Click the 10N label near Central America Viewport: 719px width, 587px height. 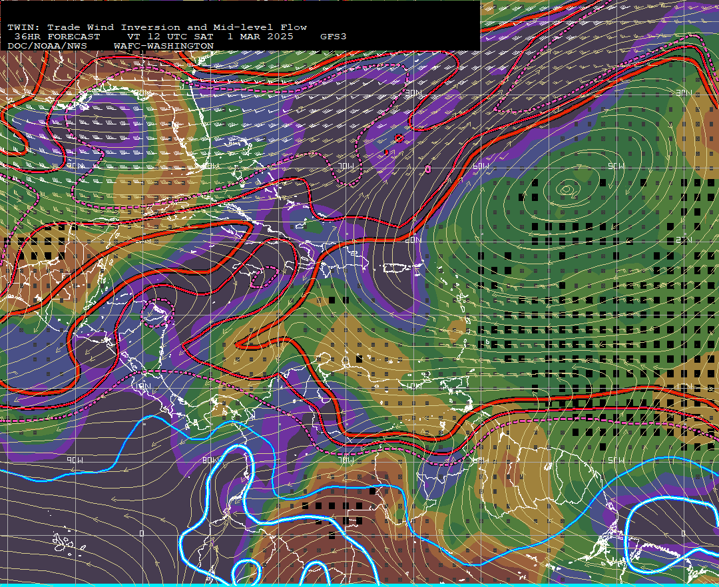point(142,386)
